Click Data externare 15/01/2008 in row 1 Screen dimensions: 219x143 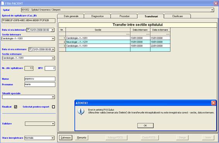(x=160, y=38)
